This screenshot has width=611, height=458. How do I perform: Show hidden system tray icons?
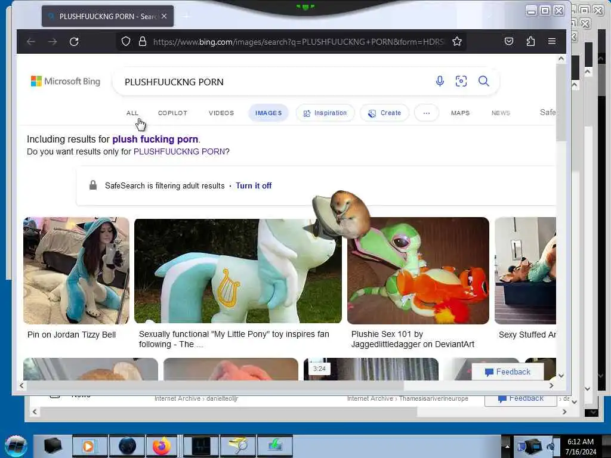(507, 446)
